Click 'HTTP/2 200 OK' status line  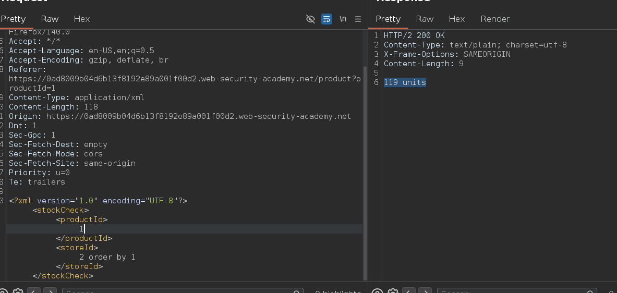pos(414,35)
